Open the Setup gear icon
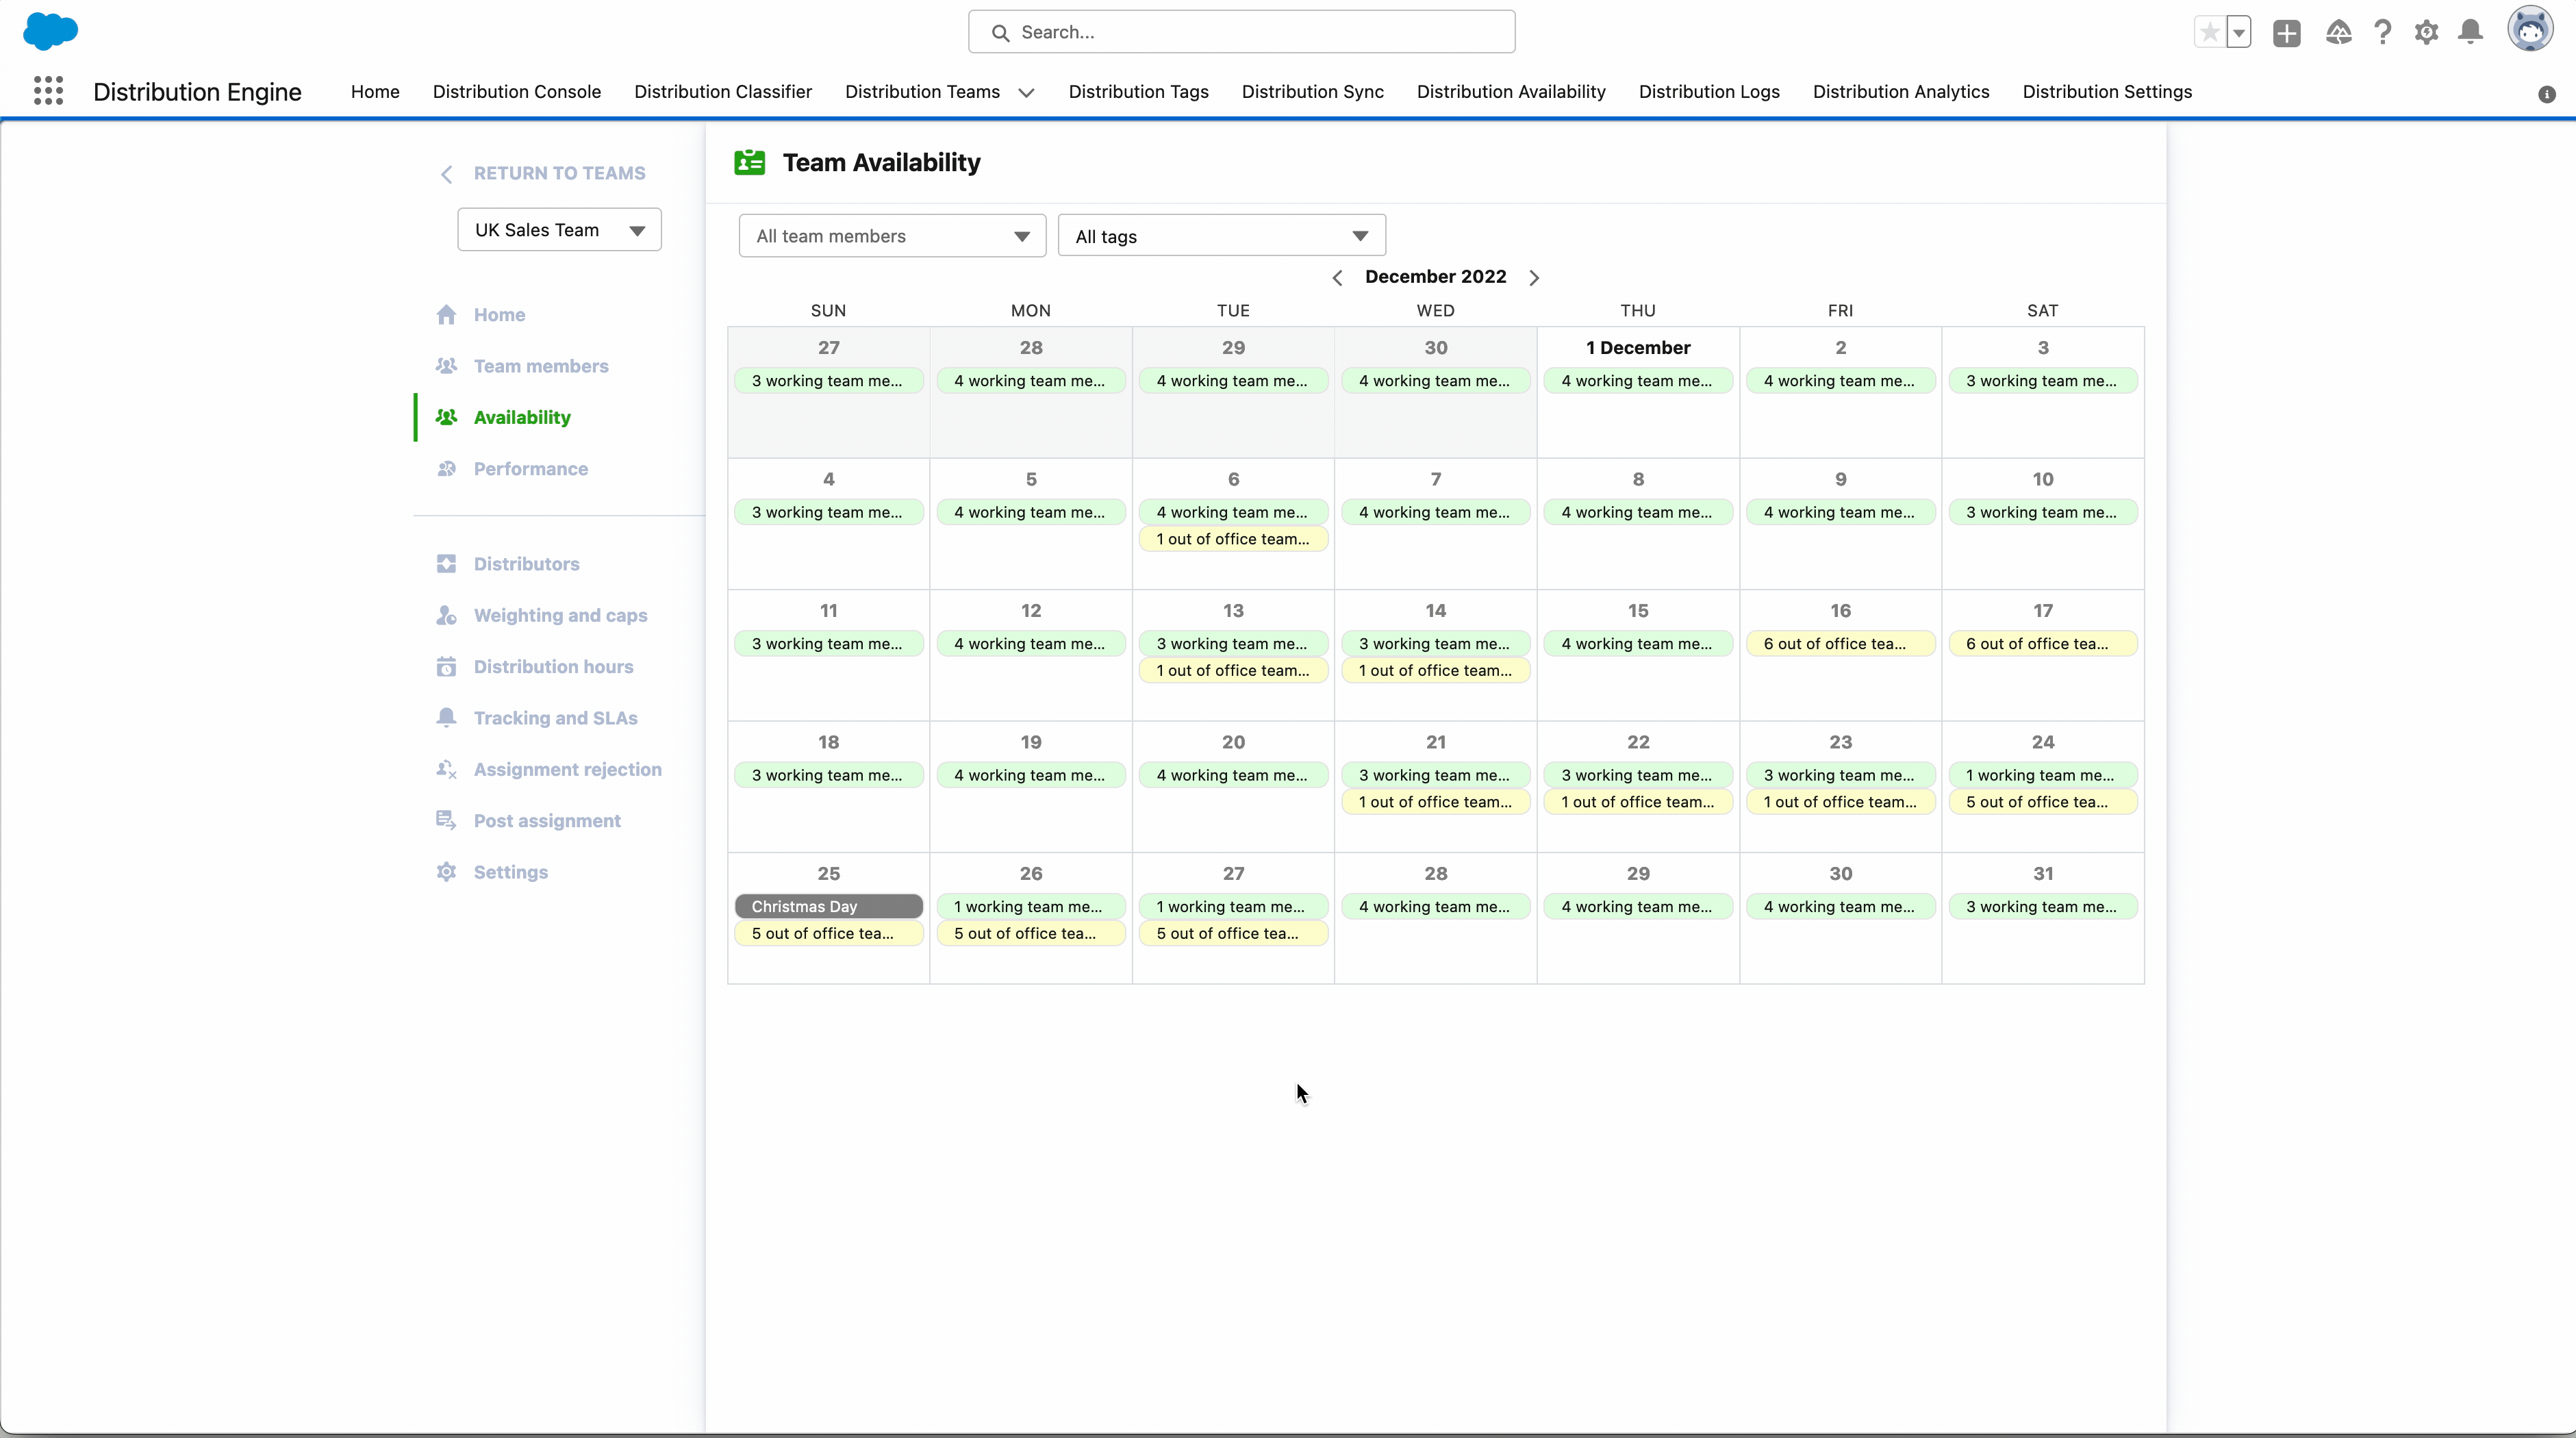The image size is (2576, 1438). (2427, 32)
